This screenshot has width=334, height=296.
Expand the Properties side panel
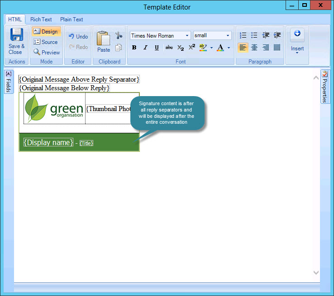[x=324, y=87]
